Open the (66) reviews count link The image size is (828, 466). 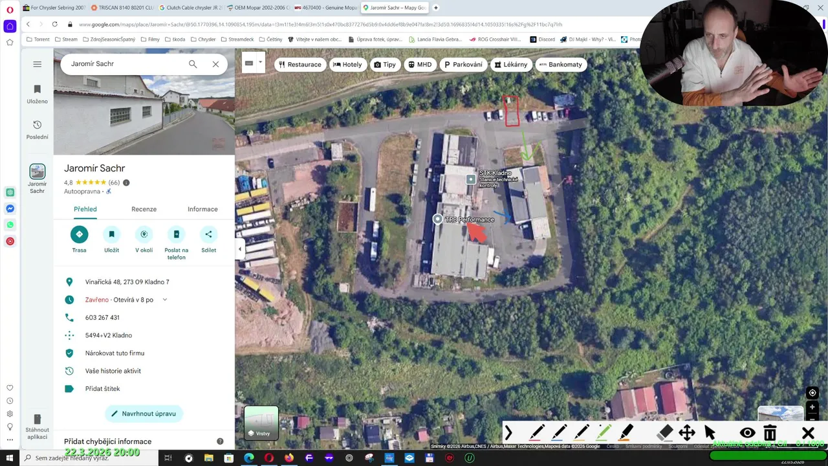point(114,183)
